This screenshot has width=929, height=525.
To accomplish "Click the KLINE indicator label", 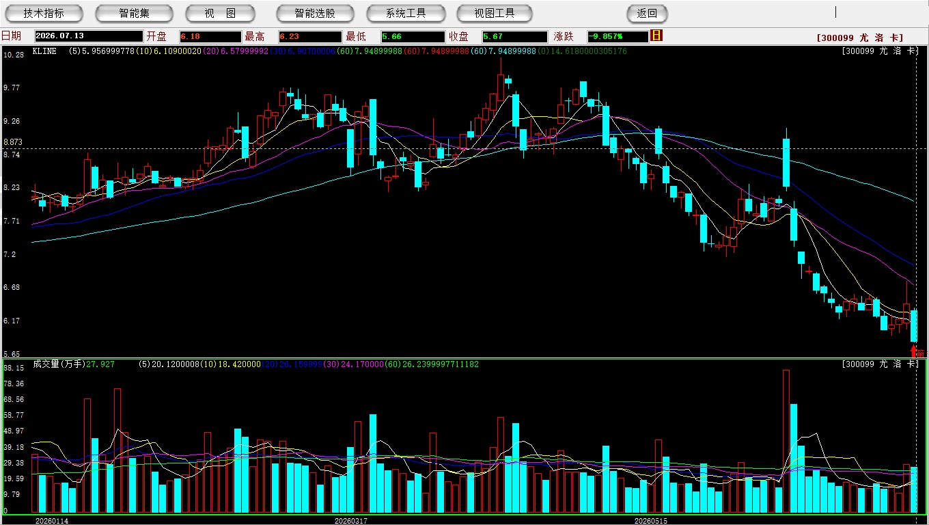I will coord(44,51).
